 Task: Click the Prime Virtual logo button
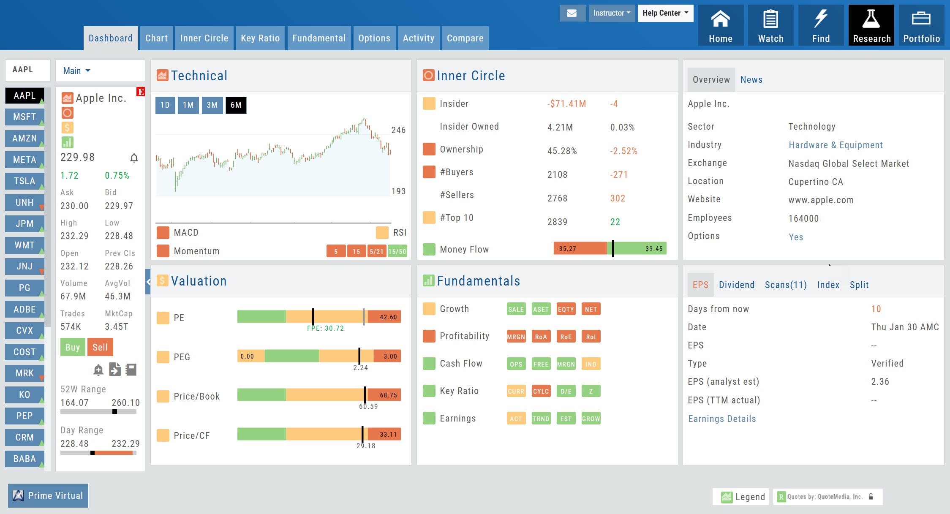tap(48, 495)
